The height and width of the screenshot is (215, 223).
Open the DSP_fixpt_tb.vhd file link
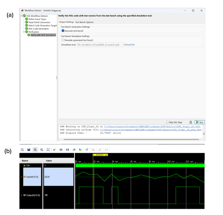(x=152, y=127)
